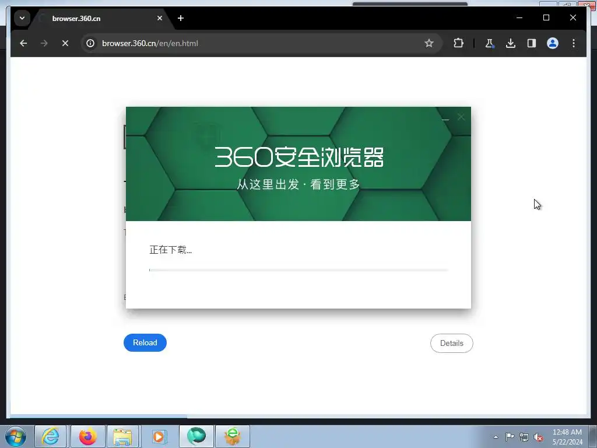This screenshot has height=448, width=597.
Task: Open the tab search dropdown arrow
Action: coord(22,18)
